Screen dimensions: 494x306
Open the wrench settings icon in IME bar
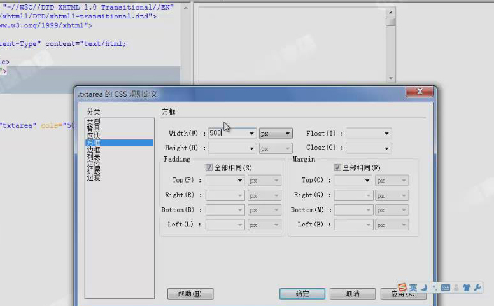pos(478,288)
